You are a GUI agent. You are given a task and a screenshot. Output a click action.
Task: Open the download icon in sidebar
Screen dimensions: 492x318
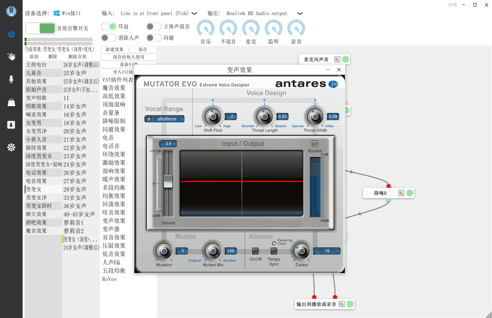[11, 125]
